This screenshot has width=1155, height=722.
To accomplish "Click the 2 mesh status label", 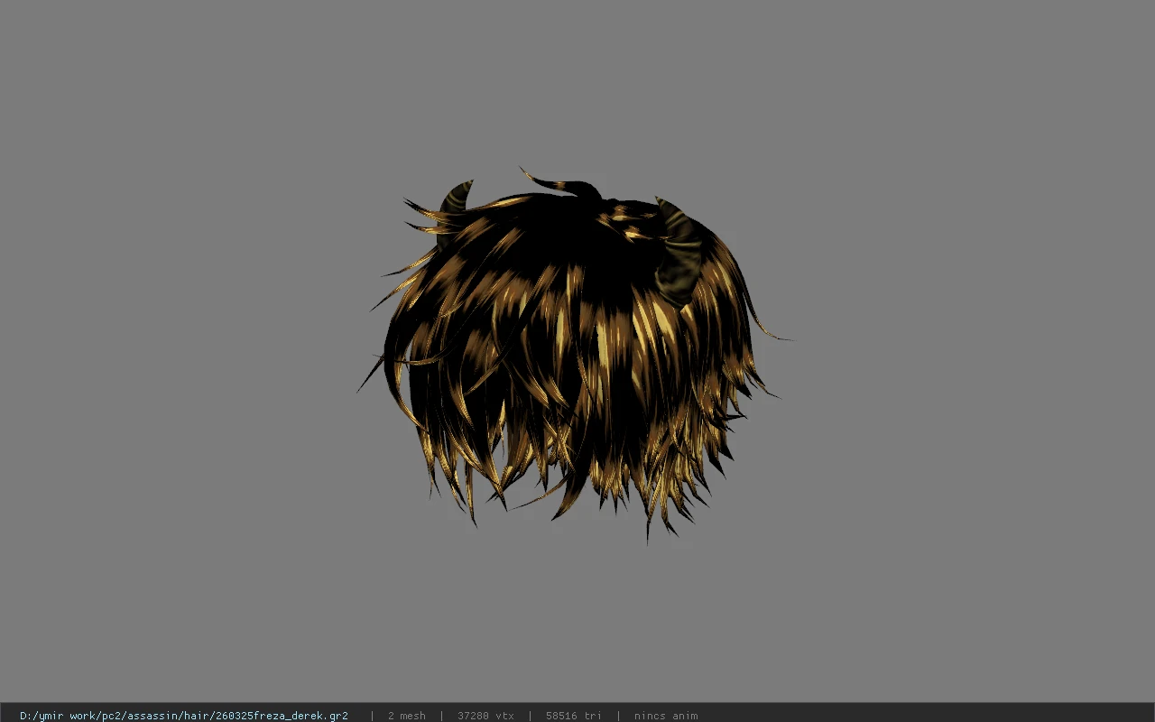I will coord(406,716).
